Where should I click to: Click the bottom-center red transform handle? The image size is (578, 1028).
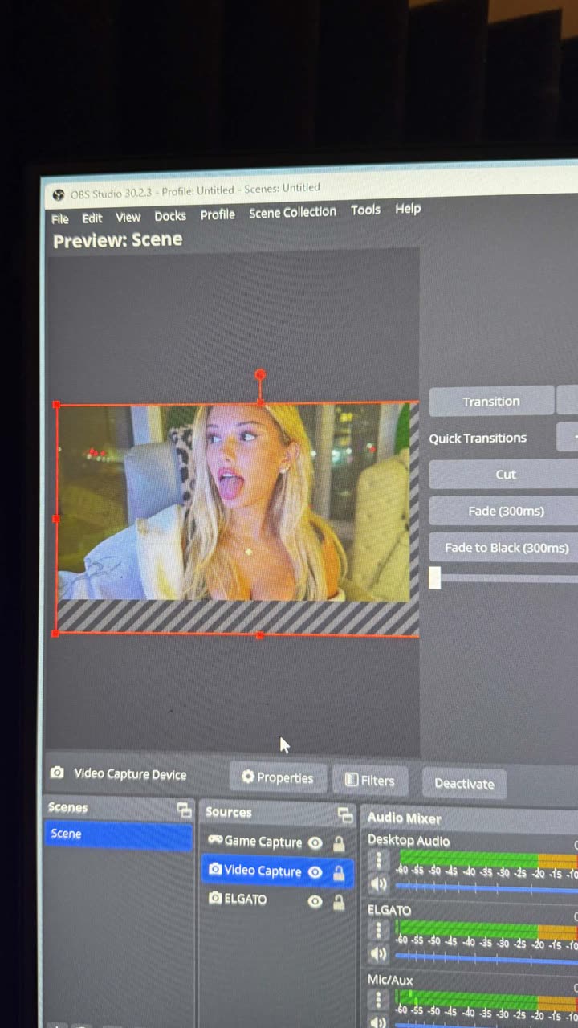point(259,635)
